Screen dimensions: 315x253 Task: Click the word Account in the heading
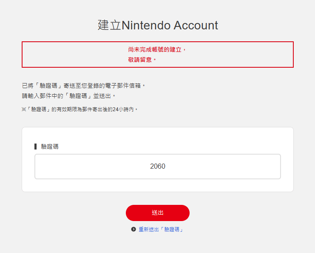tap(196, 25)
